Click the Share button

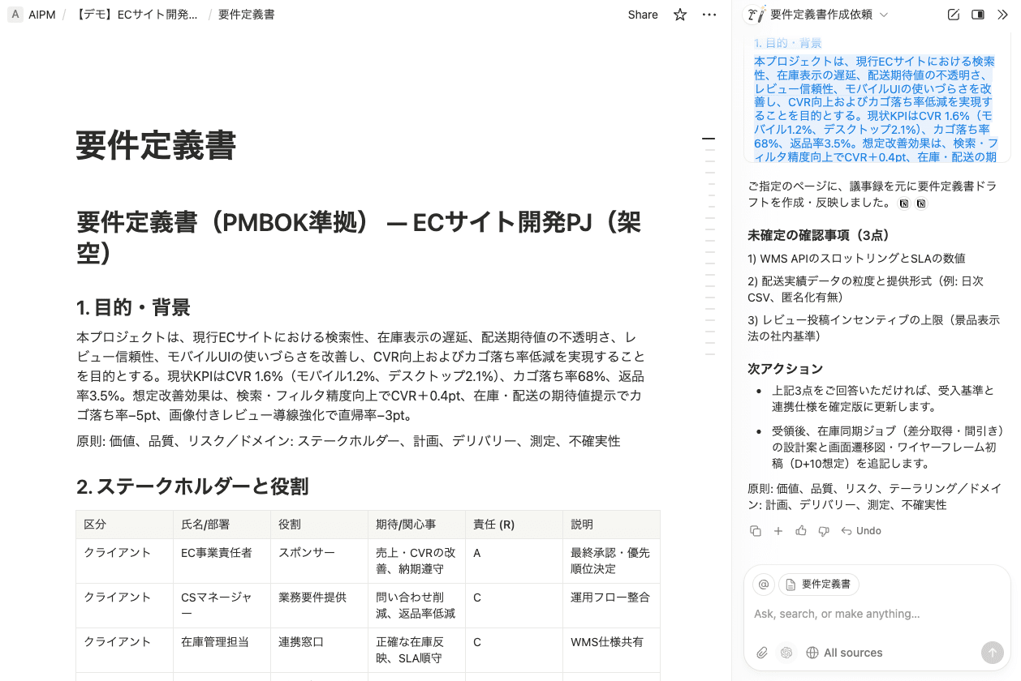[643, 15]
